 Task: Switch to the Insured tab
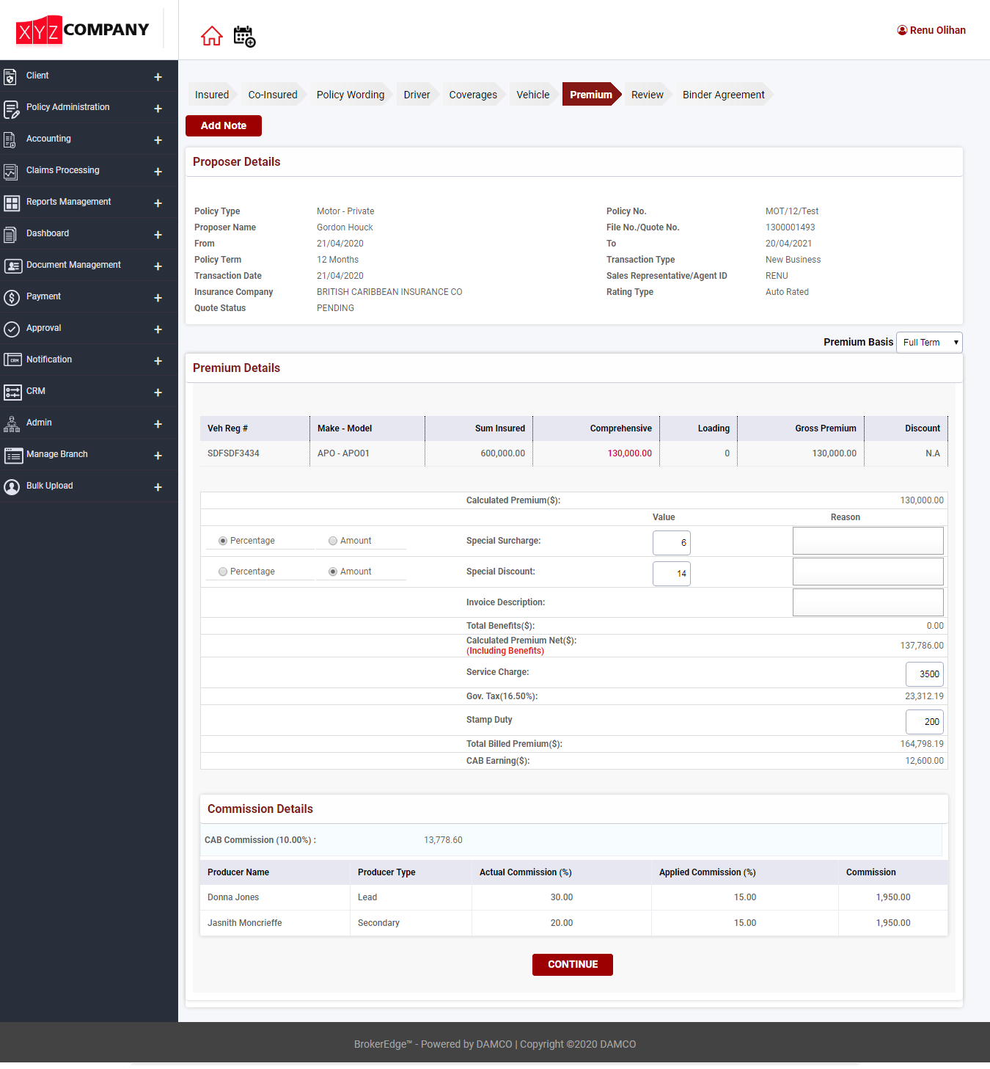(212, 95)
